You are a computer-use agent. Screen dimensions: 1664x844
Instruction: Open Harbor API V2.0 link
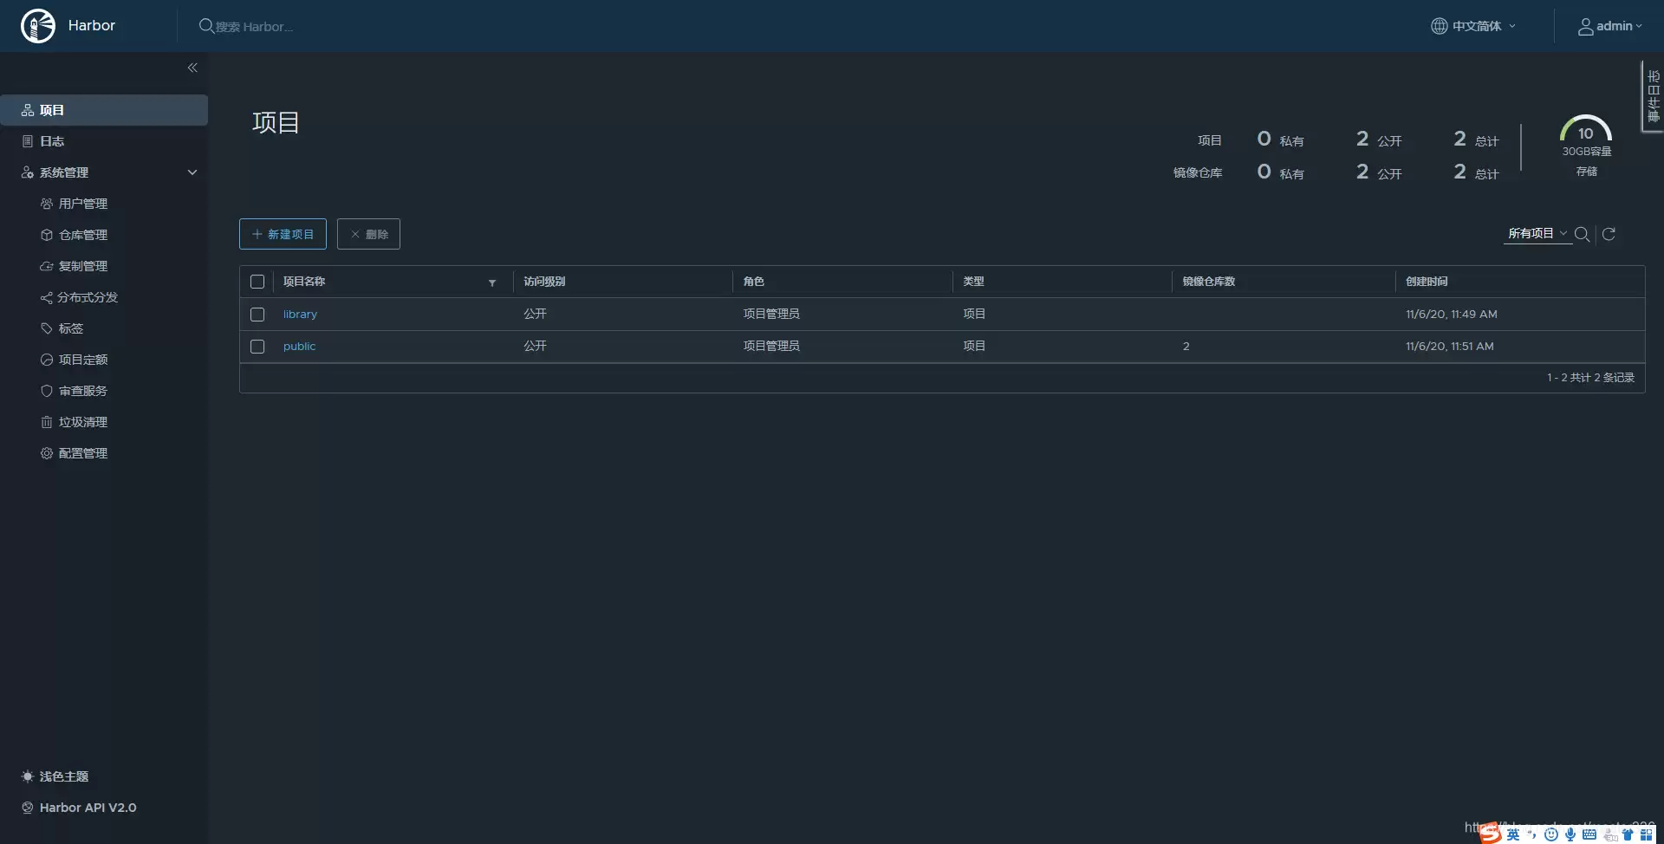[x=88, y=808]
